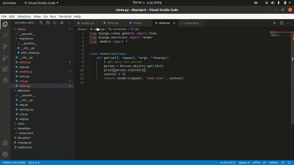Change indentation via Spaces: 4
The height and width of the screenshot is (165, 294).
(x=244, y=163)
